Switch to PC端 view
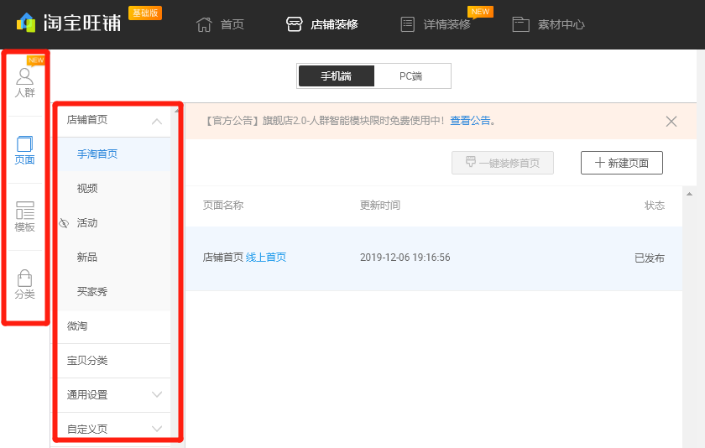Screen dimensions: 705x448 (411, 76)
